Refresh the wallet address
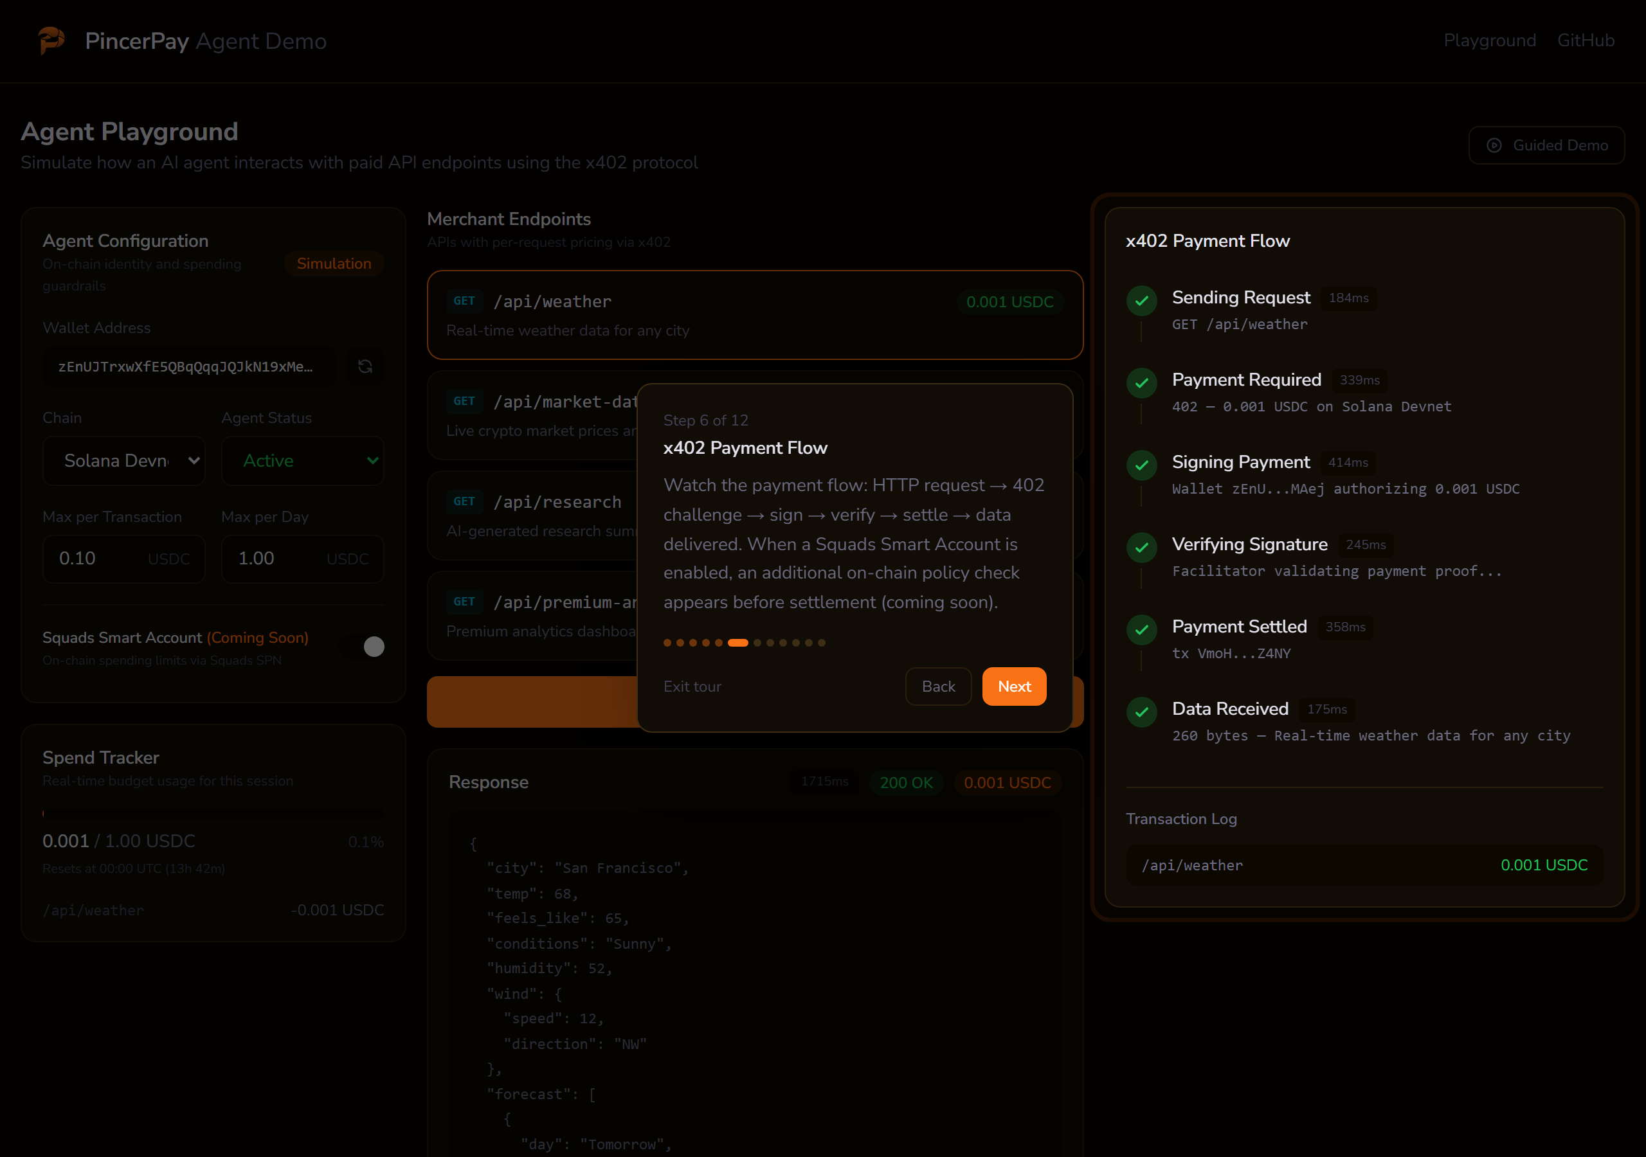This screenshot has width=1646, height=1157. coord(365,366)
